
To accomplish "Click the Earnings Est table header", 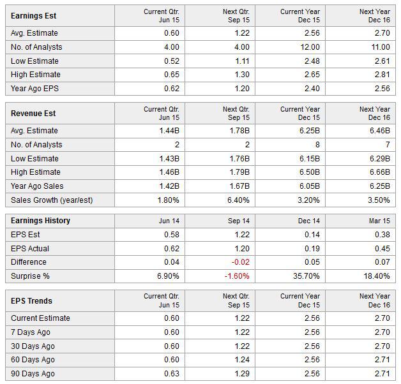I will [33, 16].
